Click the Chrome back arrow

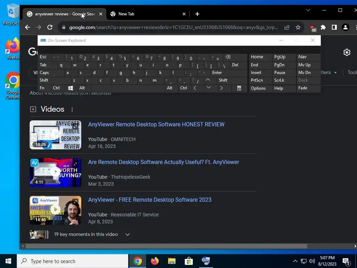28,27
